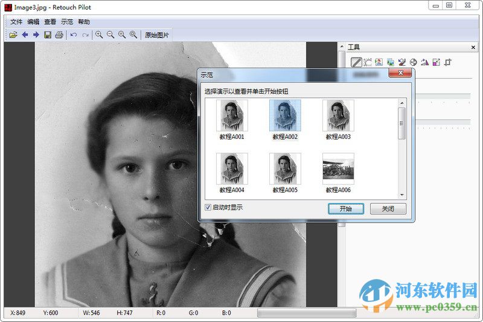Click the fit-to-window magnifier icon
The image size is (483, 322).
[133, 35]
